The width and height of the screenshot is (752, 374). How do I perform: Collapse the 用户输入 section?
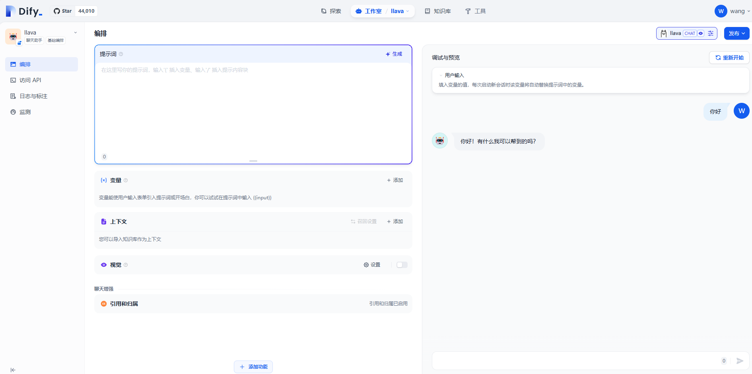point(441,75)
